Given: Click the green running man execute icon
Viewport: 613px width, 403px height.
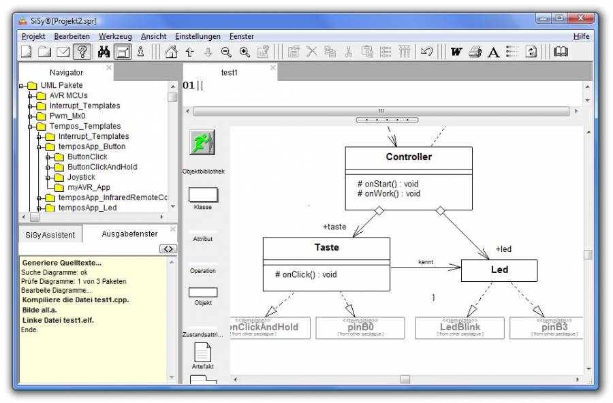Looking at the screenshot, I should click(x=202, y=144).
